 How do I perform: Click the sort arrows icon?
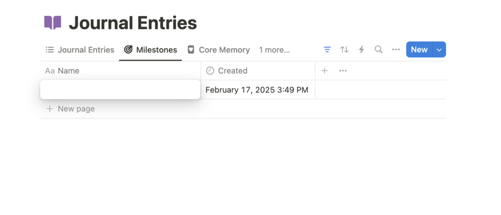tap(344, 50)
